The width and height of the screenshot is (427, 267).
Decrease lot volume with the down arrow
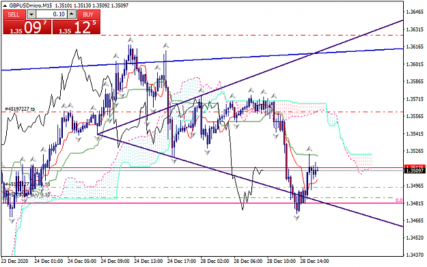[x=31, y=14]
